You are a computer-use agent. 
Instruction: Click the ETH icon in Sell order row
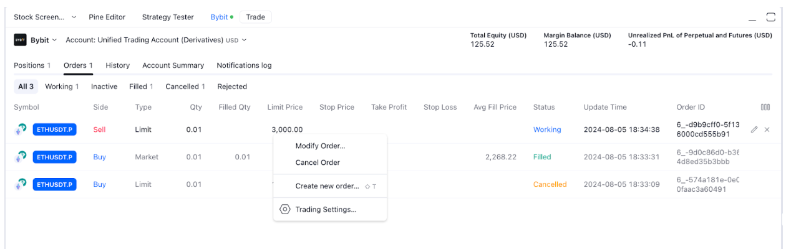tap(21, 129)
